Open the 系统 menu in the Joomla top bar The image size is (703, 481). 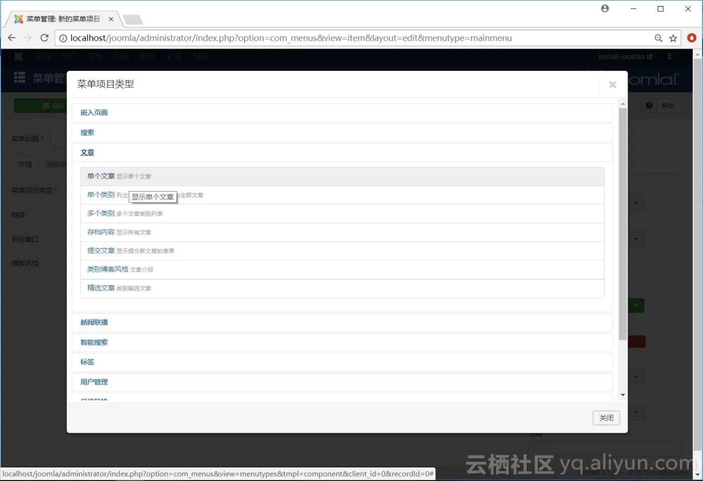click(43, 57)
